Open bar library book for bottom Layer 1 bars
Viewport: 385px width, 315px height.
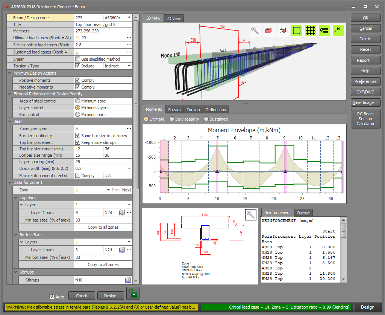pos(122,250)
